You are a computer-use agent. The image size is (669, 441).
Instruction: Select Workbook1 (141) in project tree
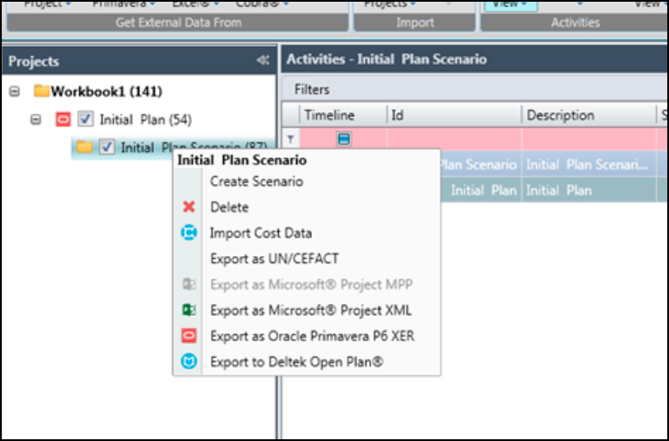point(106,91)
